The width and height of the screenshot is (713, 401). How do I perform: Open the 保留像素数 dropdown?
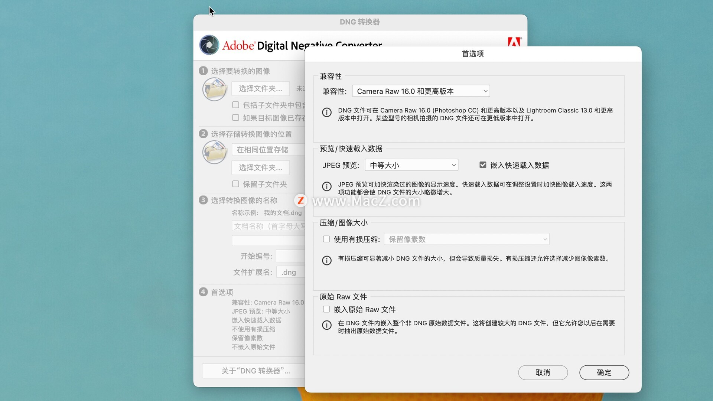coord(466,239)
